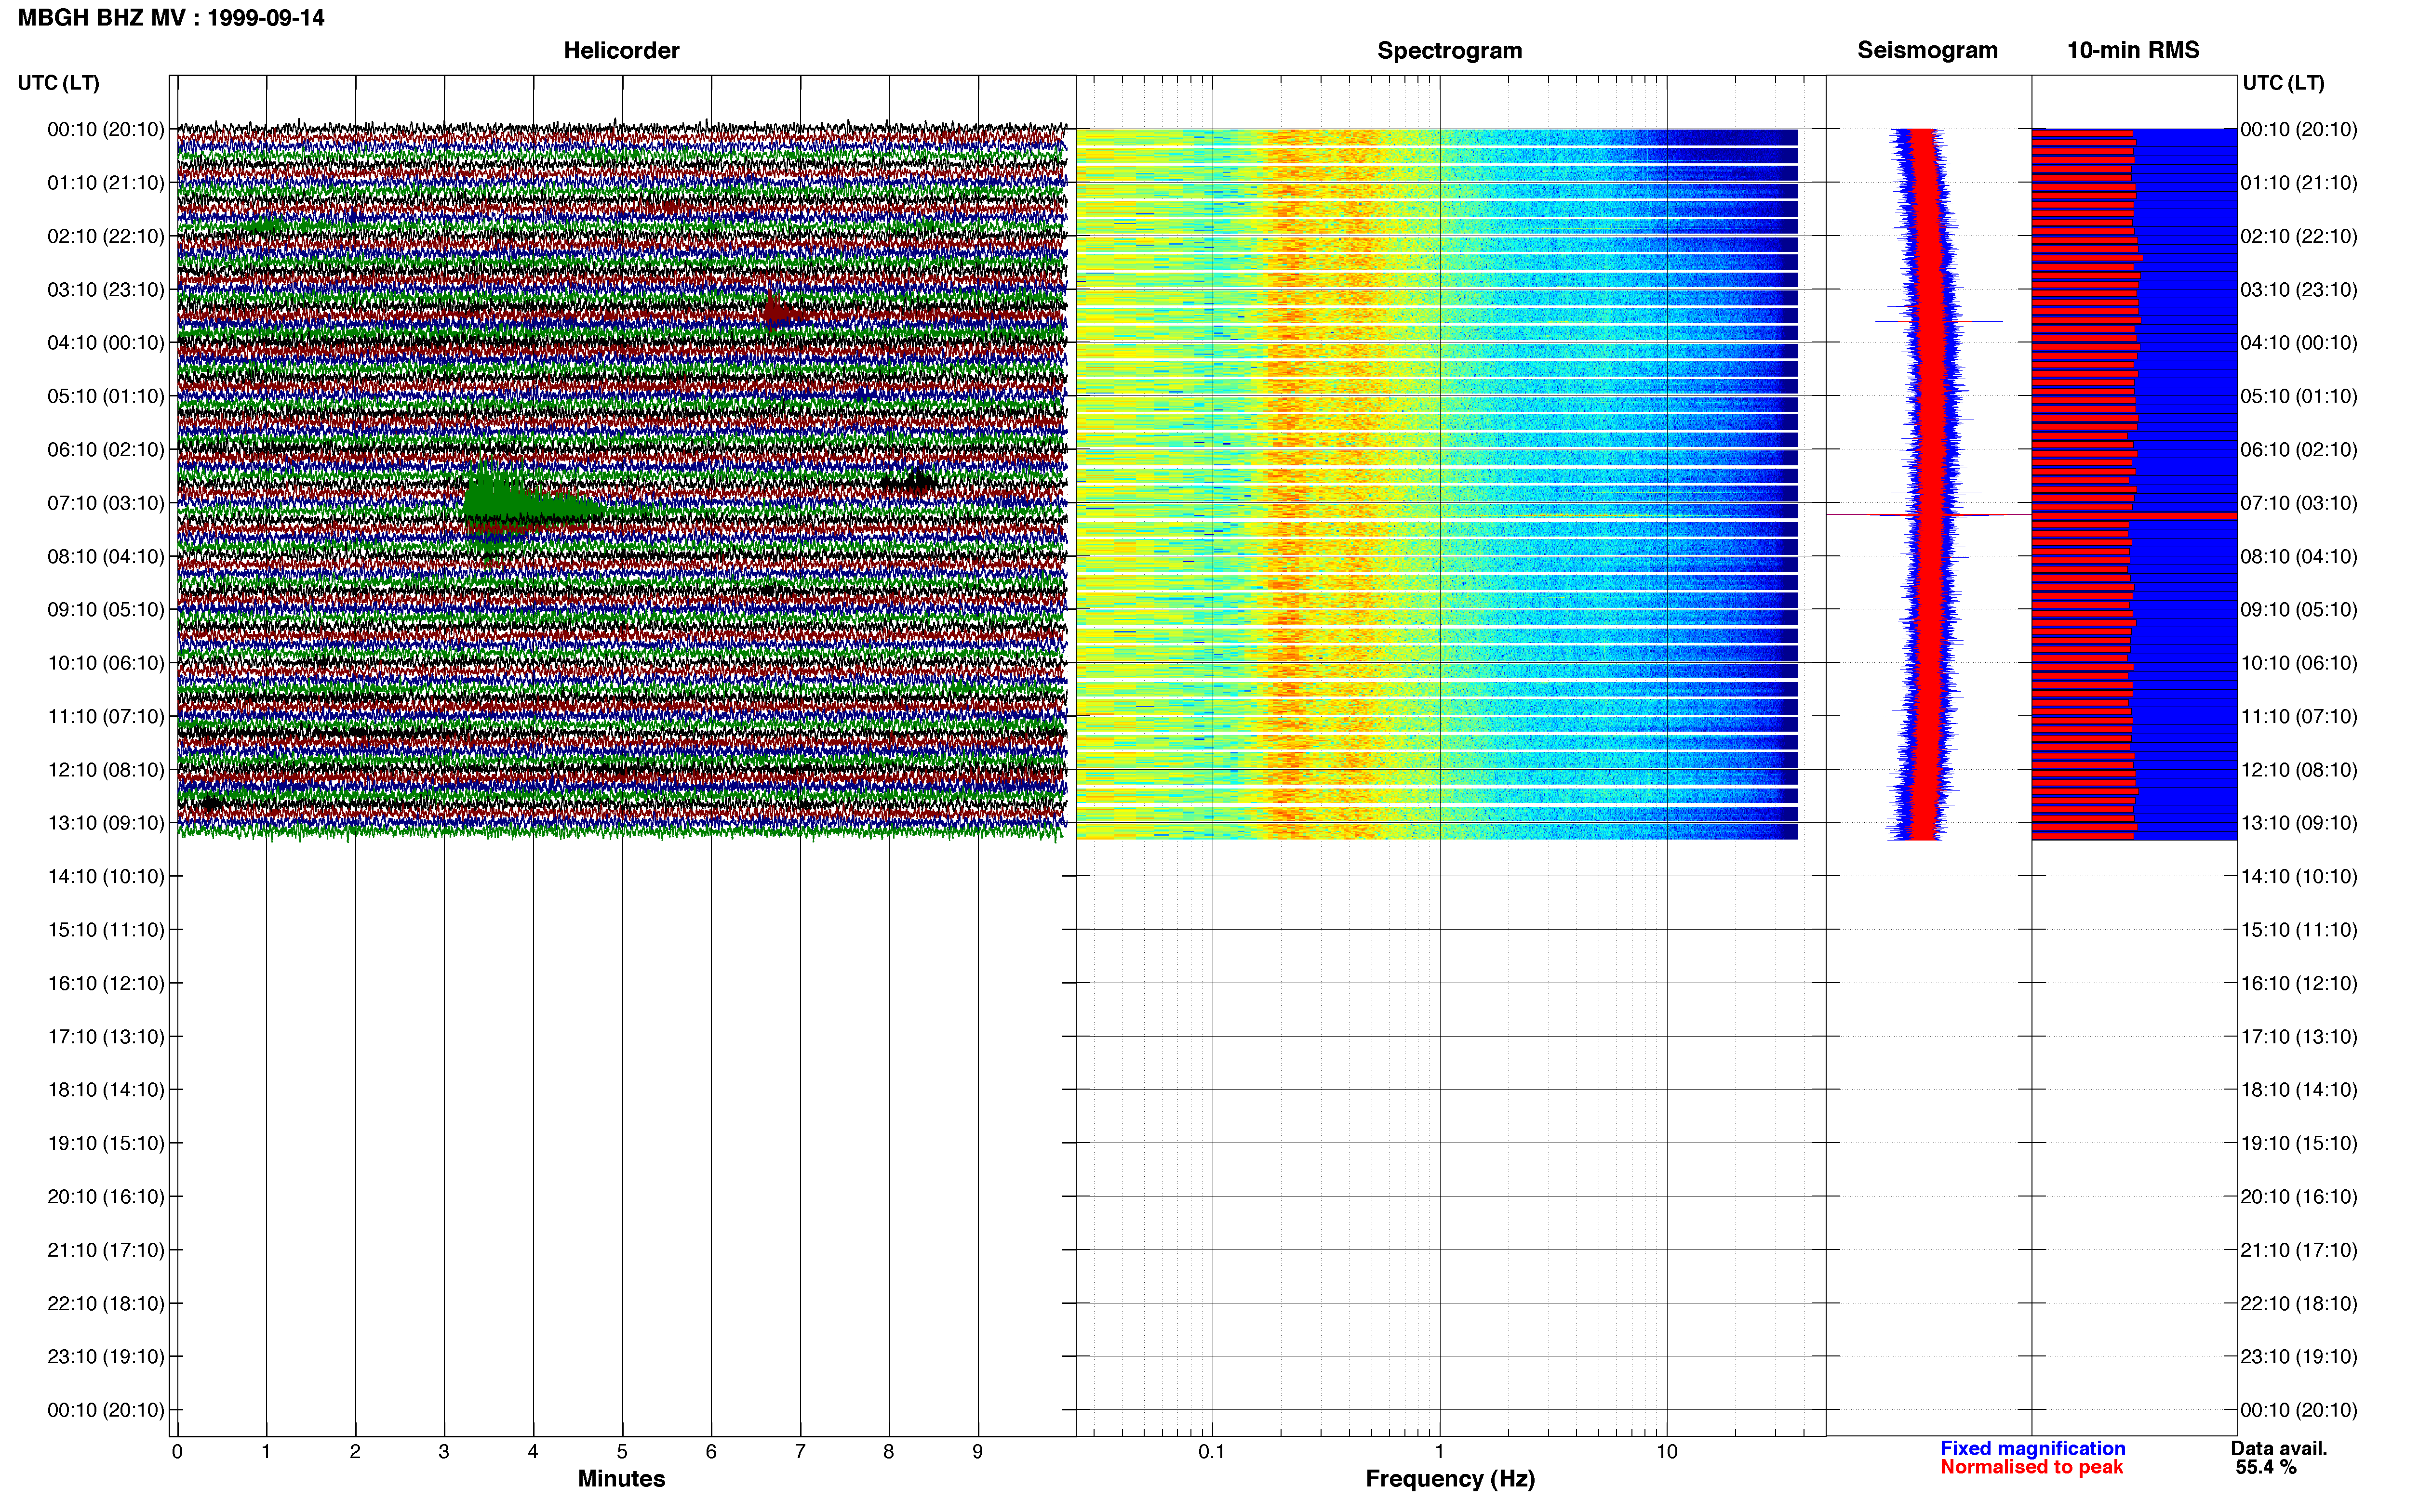Click the left 18:10 (14:10) time label
This screenshot has height=1512, width=2419.
(x=106, y=1090)
